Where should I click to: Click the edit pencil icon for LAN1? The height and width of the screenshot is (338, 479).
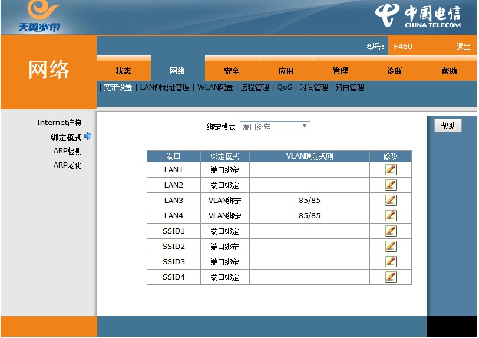(390, 169)
